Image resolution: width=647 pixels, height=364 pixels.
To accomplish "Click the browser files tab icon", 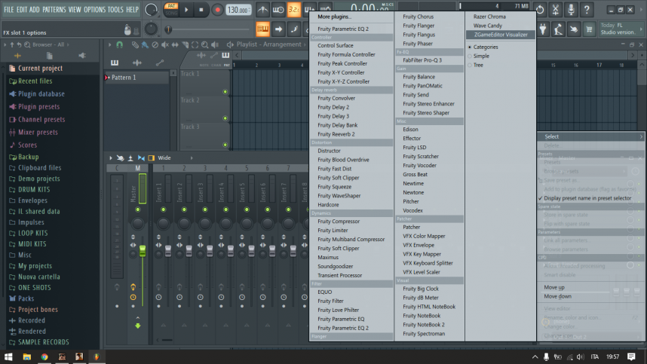I will [x=50, y=56].
